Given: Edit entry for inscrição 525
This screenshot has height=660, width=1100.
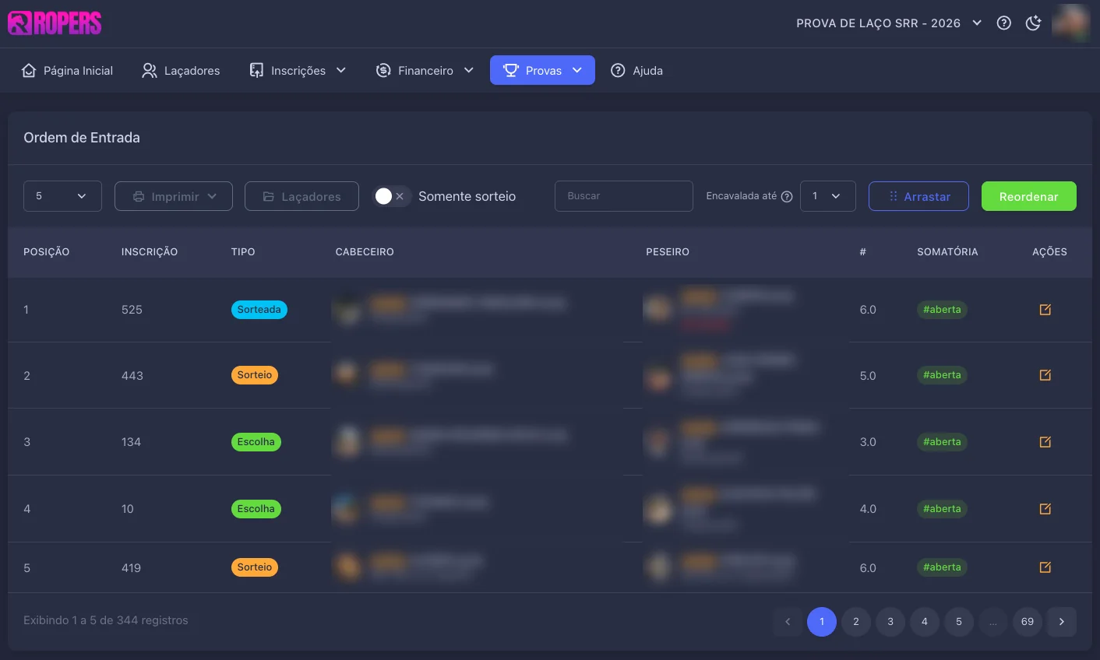Looking at the screenshot, I should [x=1045, y=310].
